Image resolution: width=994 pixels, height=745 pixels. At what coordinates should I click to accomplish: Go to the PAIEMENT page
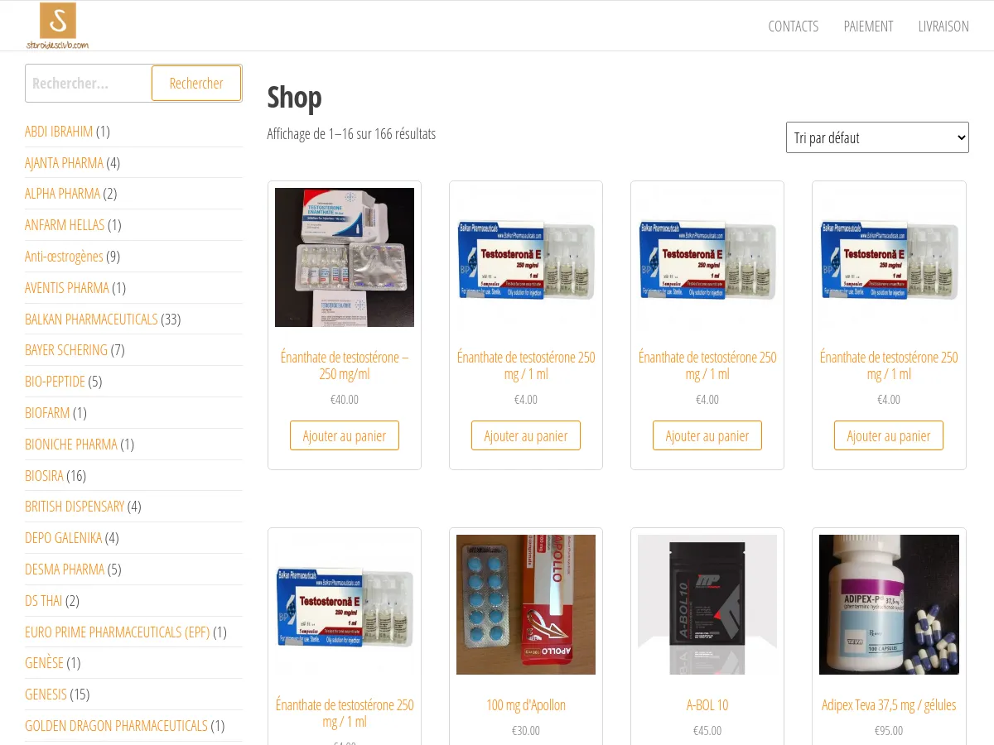[x=868, y=26]
